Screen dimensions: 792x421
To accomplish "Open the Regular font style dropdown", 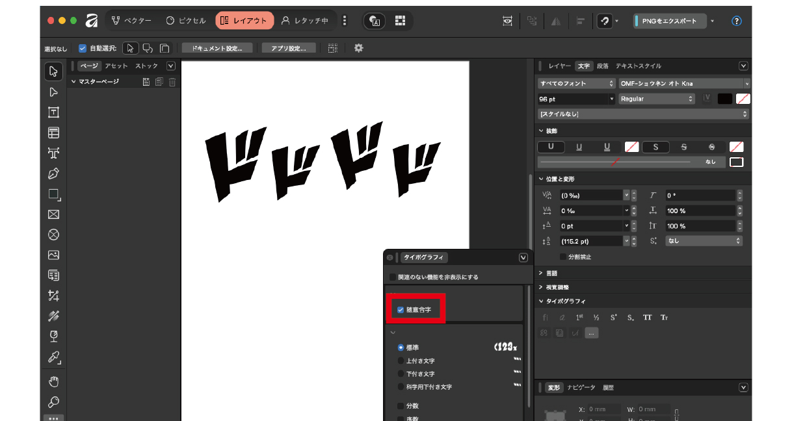I will 657,99.
